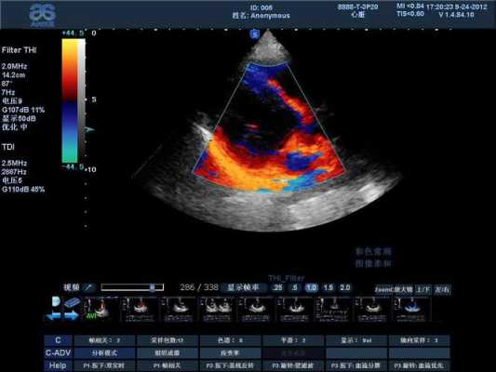Open the 显示: Vel display setting
Image resolution: width=496 pixels, height=372 pixels.
point(356,340)
